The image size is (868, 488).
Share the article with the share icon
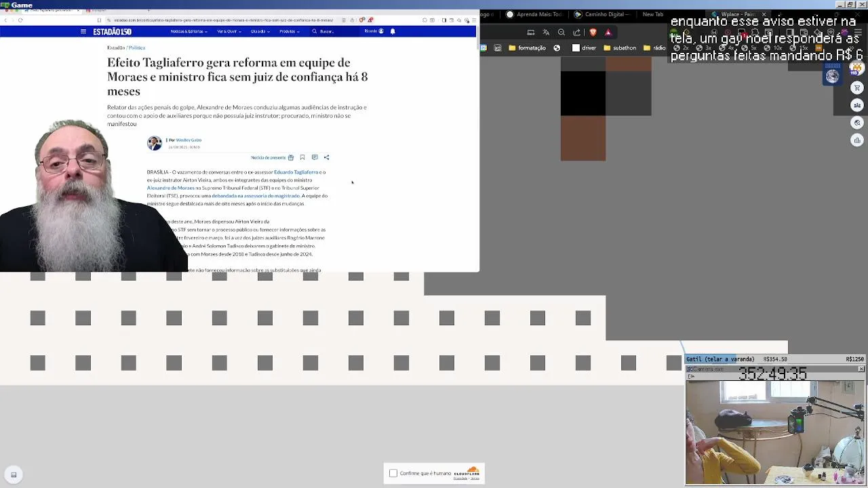tap(326, 157)
